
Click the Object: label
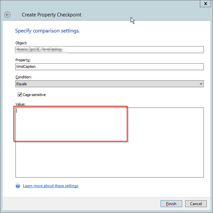click(x=21, y=43)
